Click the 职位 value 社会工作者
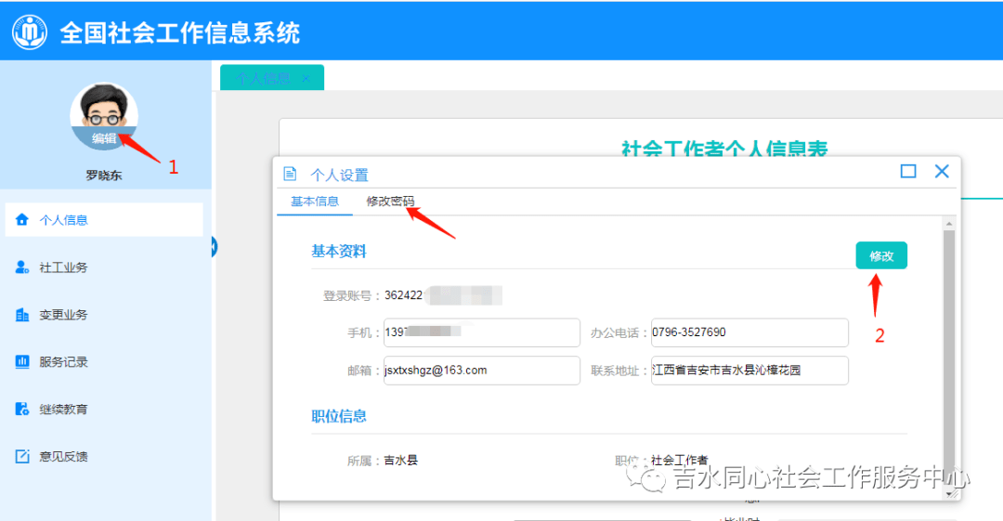Image resolution: width=1003 pixels, height=521 pixels. [679, 461]
